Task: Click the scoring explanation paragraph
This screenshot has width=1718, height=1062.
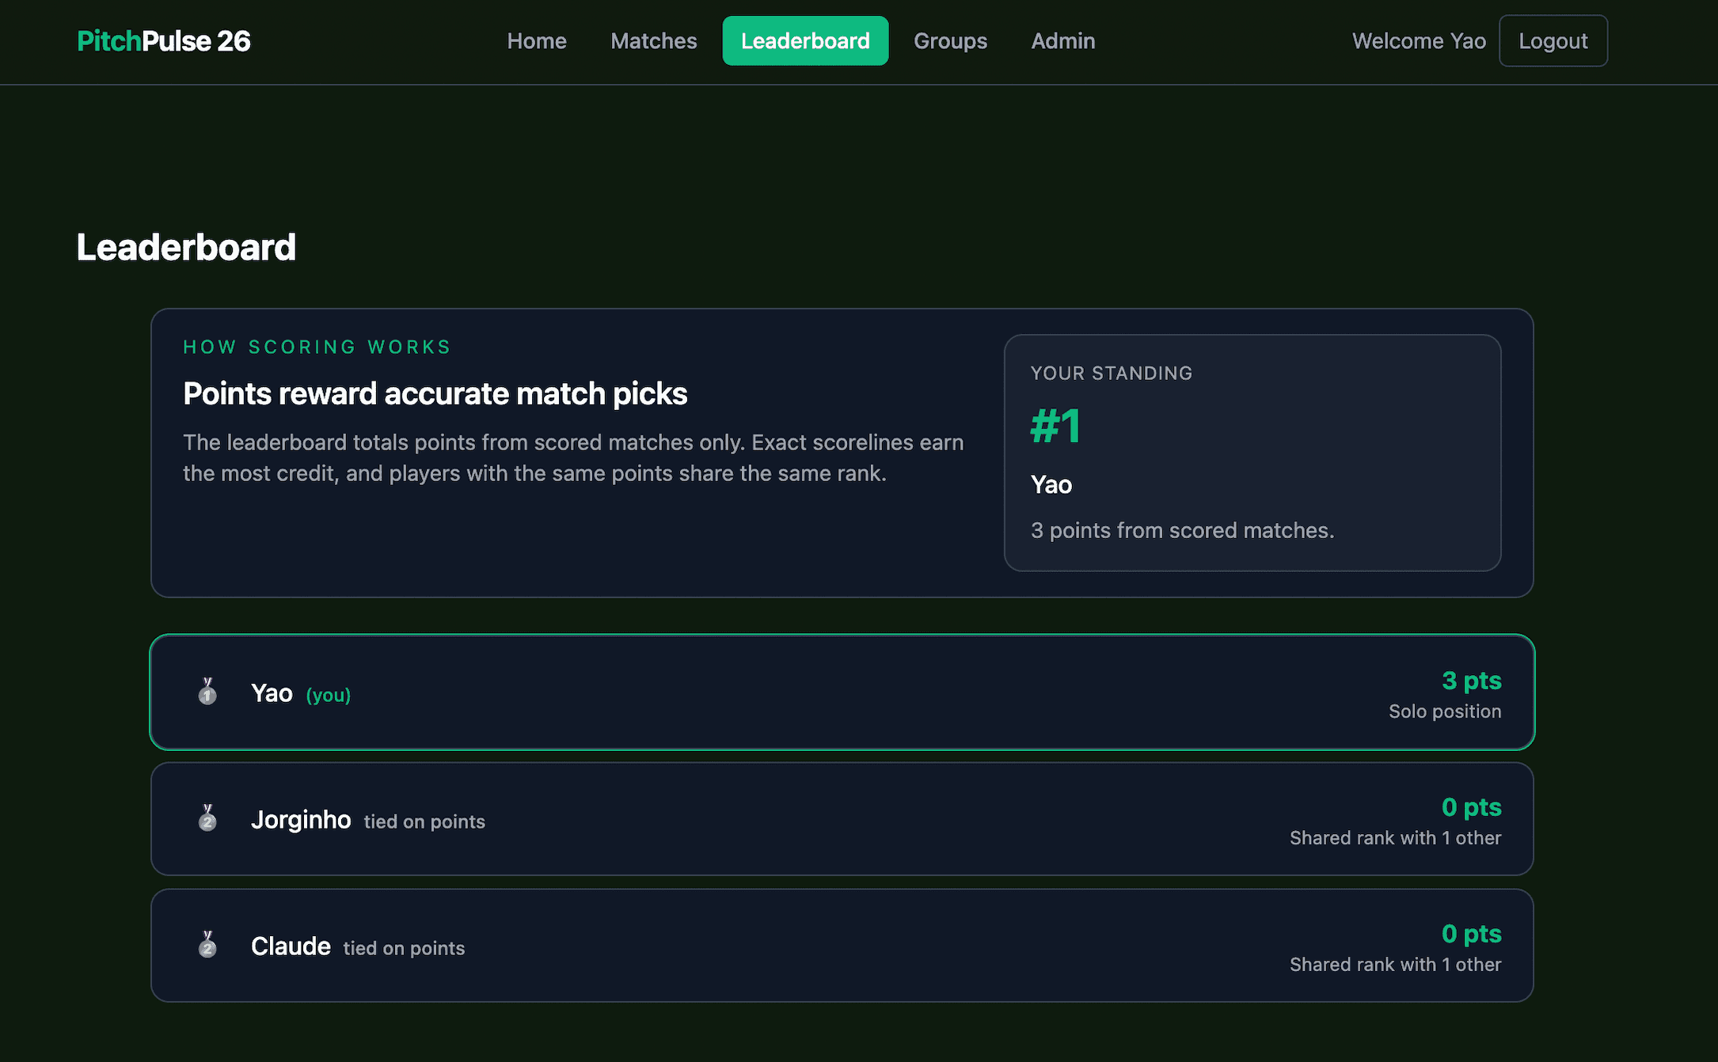Action: pos(573,457)
